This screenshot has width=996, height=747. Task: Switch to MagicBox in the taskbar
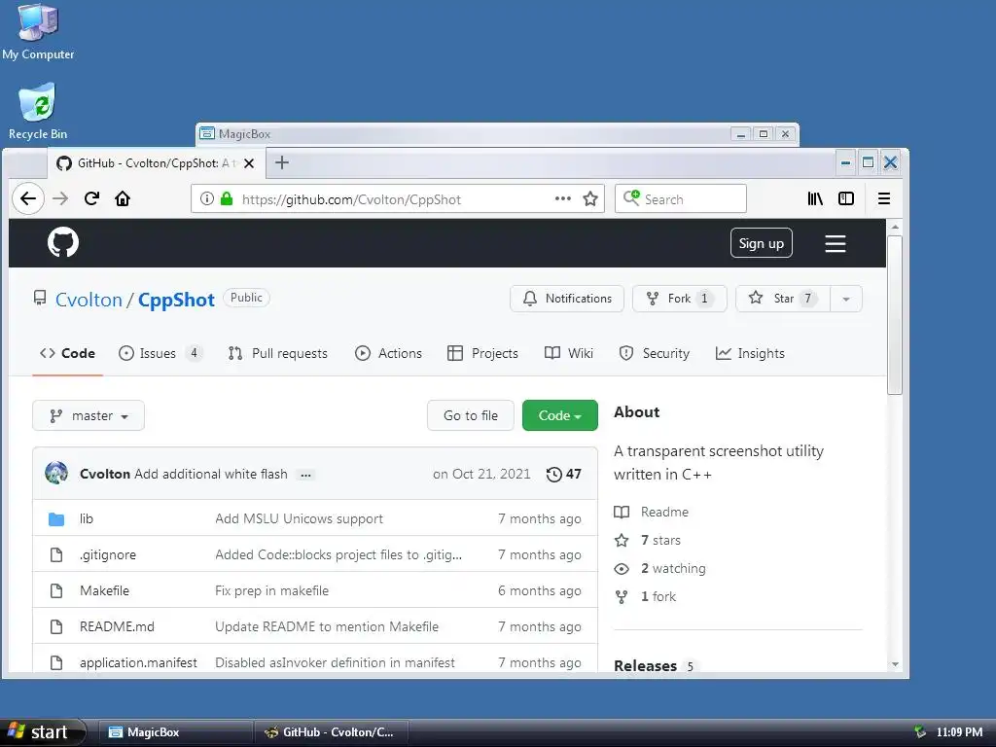[x=175, y=732]
